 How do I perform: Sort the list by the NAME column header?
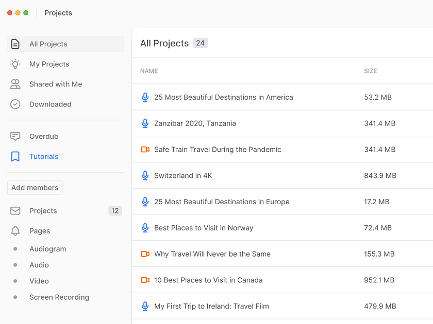[x=149, y=71]
